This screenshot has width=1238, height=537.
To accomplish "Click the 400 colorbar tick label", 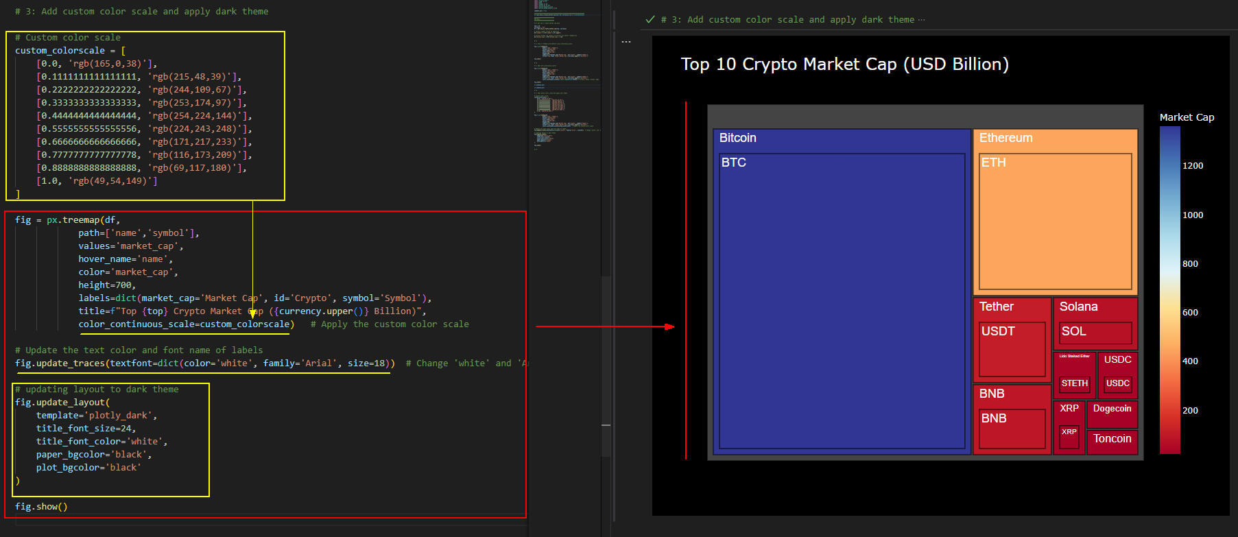I will pos(1190,361).
